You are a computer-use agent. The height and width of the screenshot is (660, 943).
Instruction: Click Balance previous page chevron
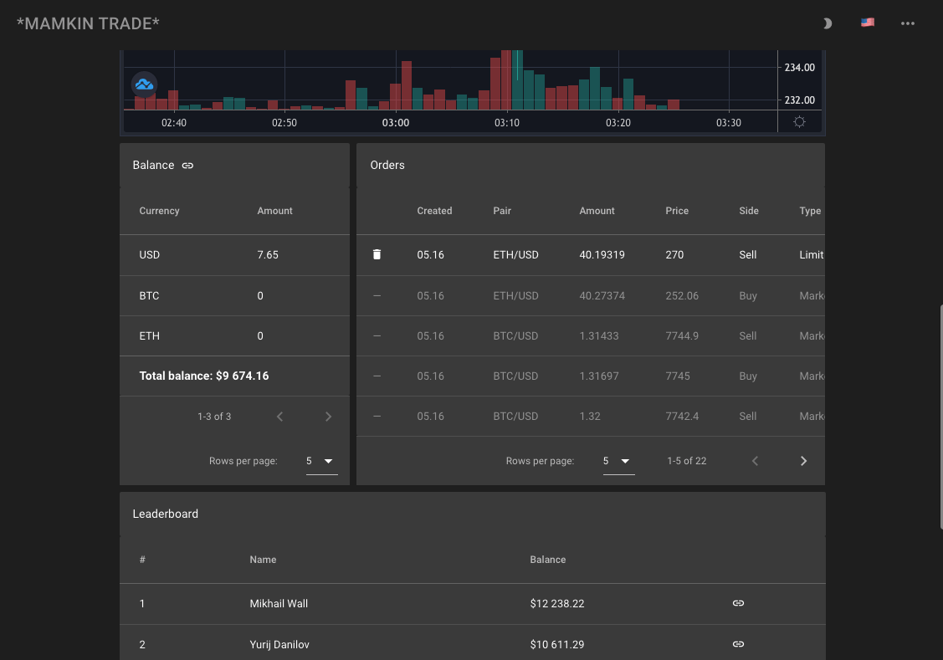pos(279,417)
